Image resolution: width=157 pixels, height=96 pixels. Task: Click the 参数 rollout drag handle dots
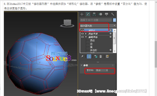pyautogui.click(x=113, y=65)
